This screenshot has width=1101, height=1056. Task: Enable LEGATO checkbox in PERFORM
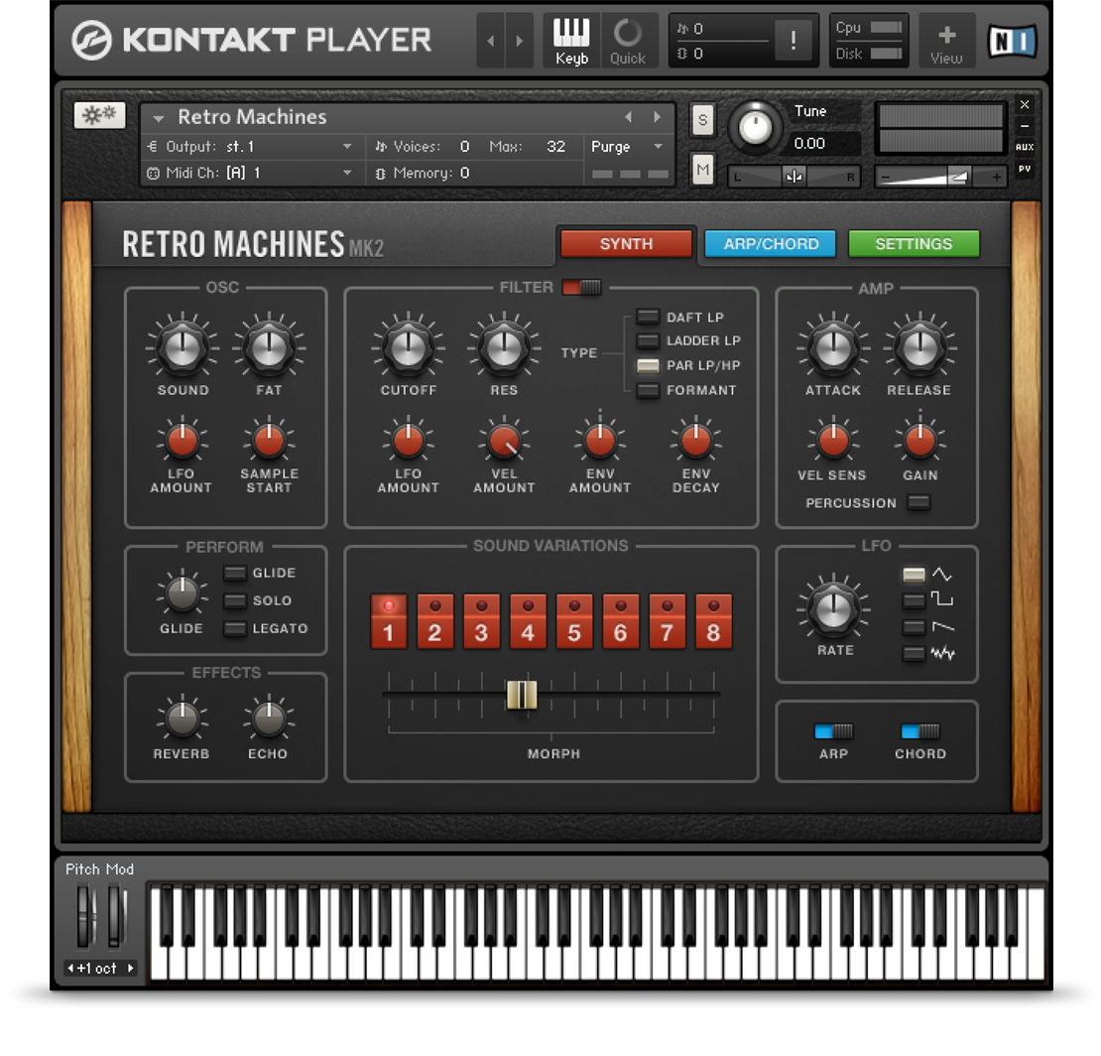tap(234, 628)
